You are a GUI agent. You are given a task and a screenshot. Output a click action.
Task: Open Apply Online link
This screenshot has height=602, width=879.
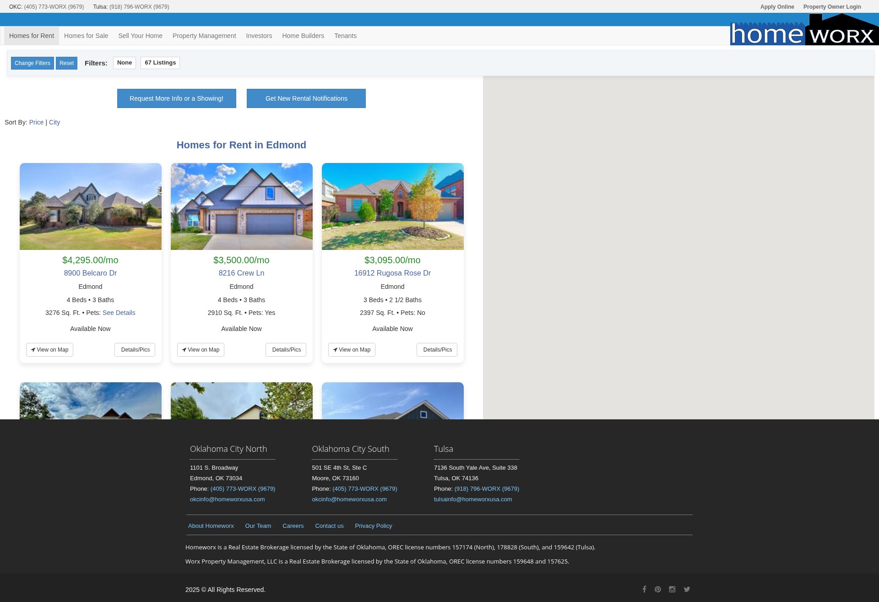click(x=777, y=7)
